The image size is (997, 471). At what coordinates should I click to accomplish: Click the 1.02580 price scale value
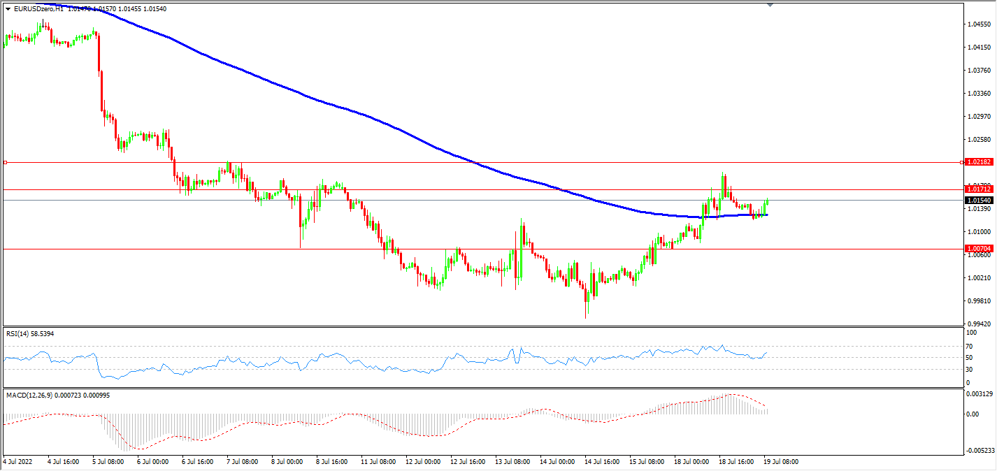pyautogui.click(x=979, y=140)
